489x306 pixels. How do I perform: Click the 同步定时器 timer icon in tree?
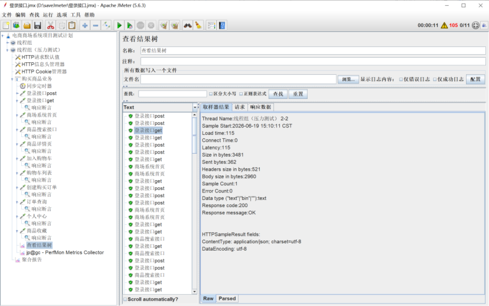(x=22, y=86)
